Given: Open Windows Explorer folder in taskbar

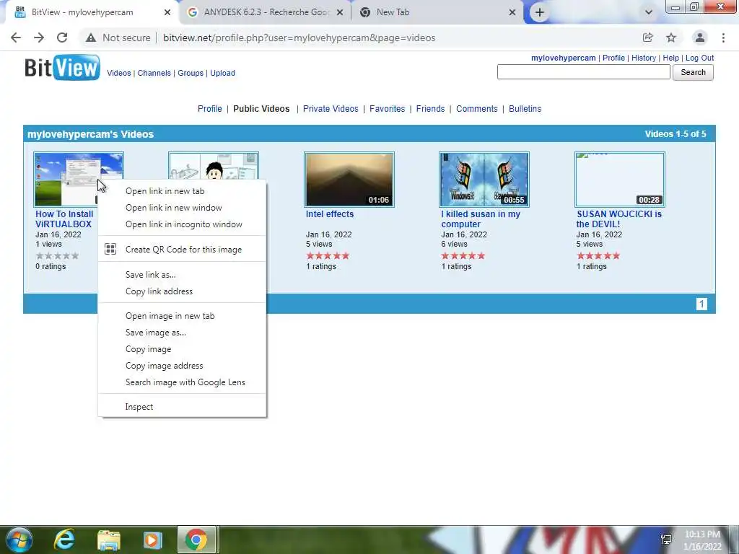Looking at the screenshot, I should [109, 540].
